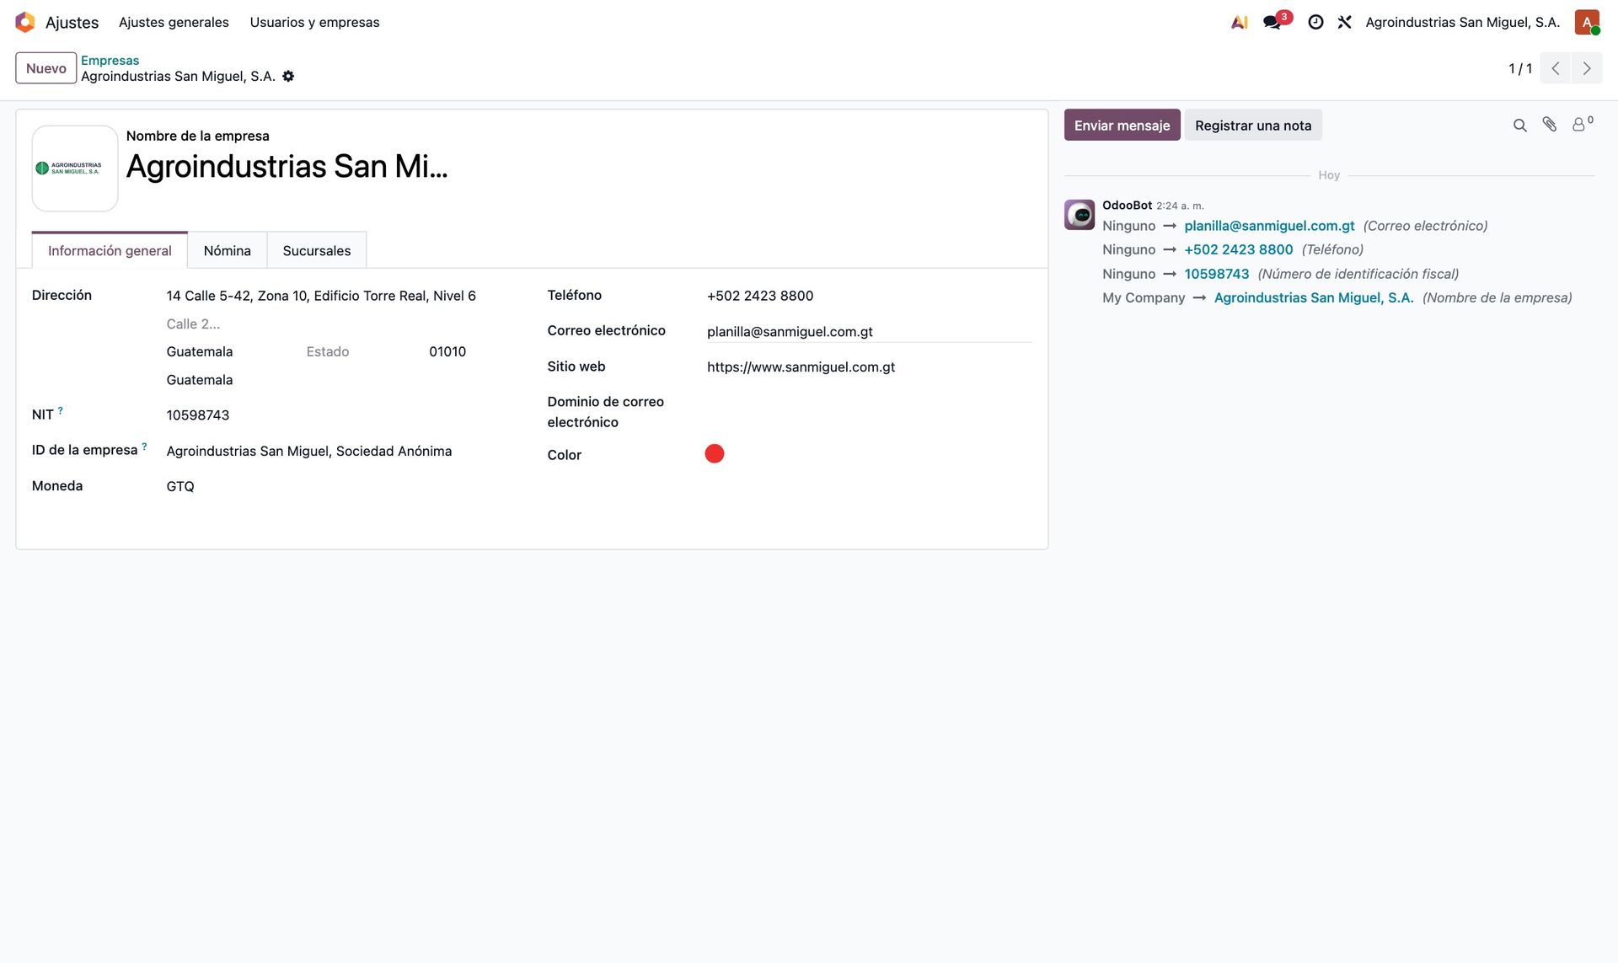
Task: Edit the street address field
Action: point(341,296)
